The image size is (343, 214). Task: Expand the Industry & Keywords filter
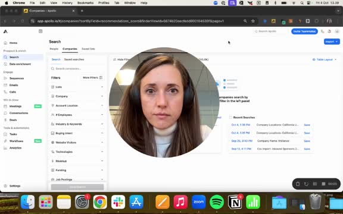click(77, 124)
